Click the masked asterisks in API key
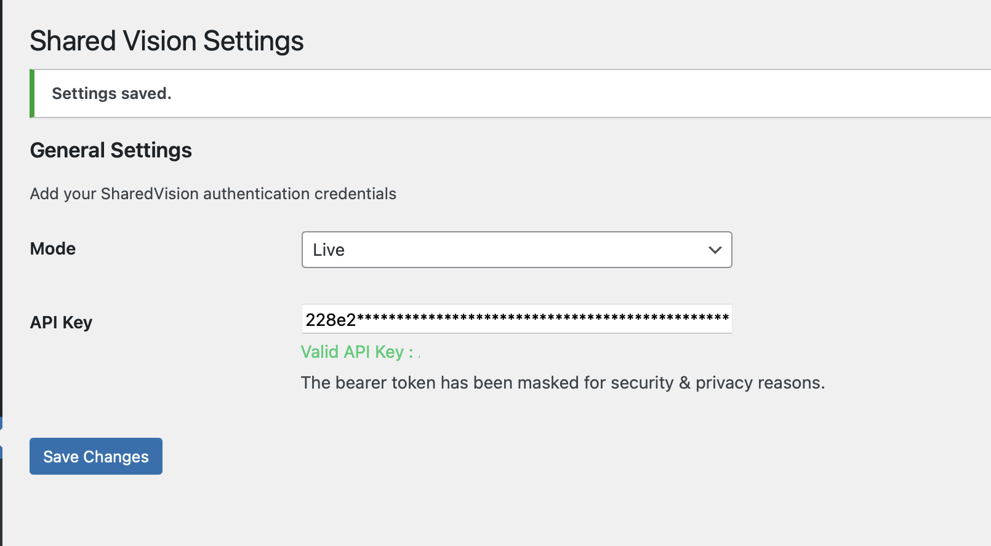The image size is (991, 546). (543, 318)
